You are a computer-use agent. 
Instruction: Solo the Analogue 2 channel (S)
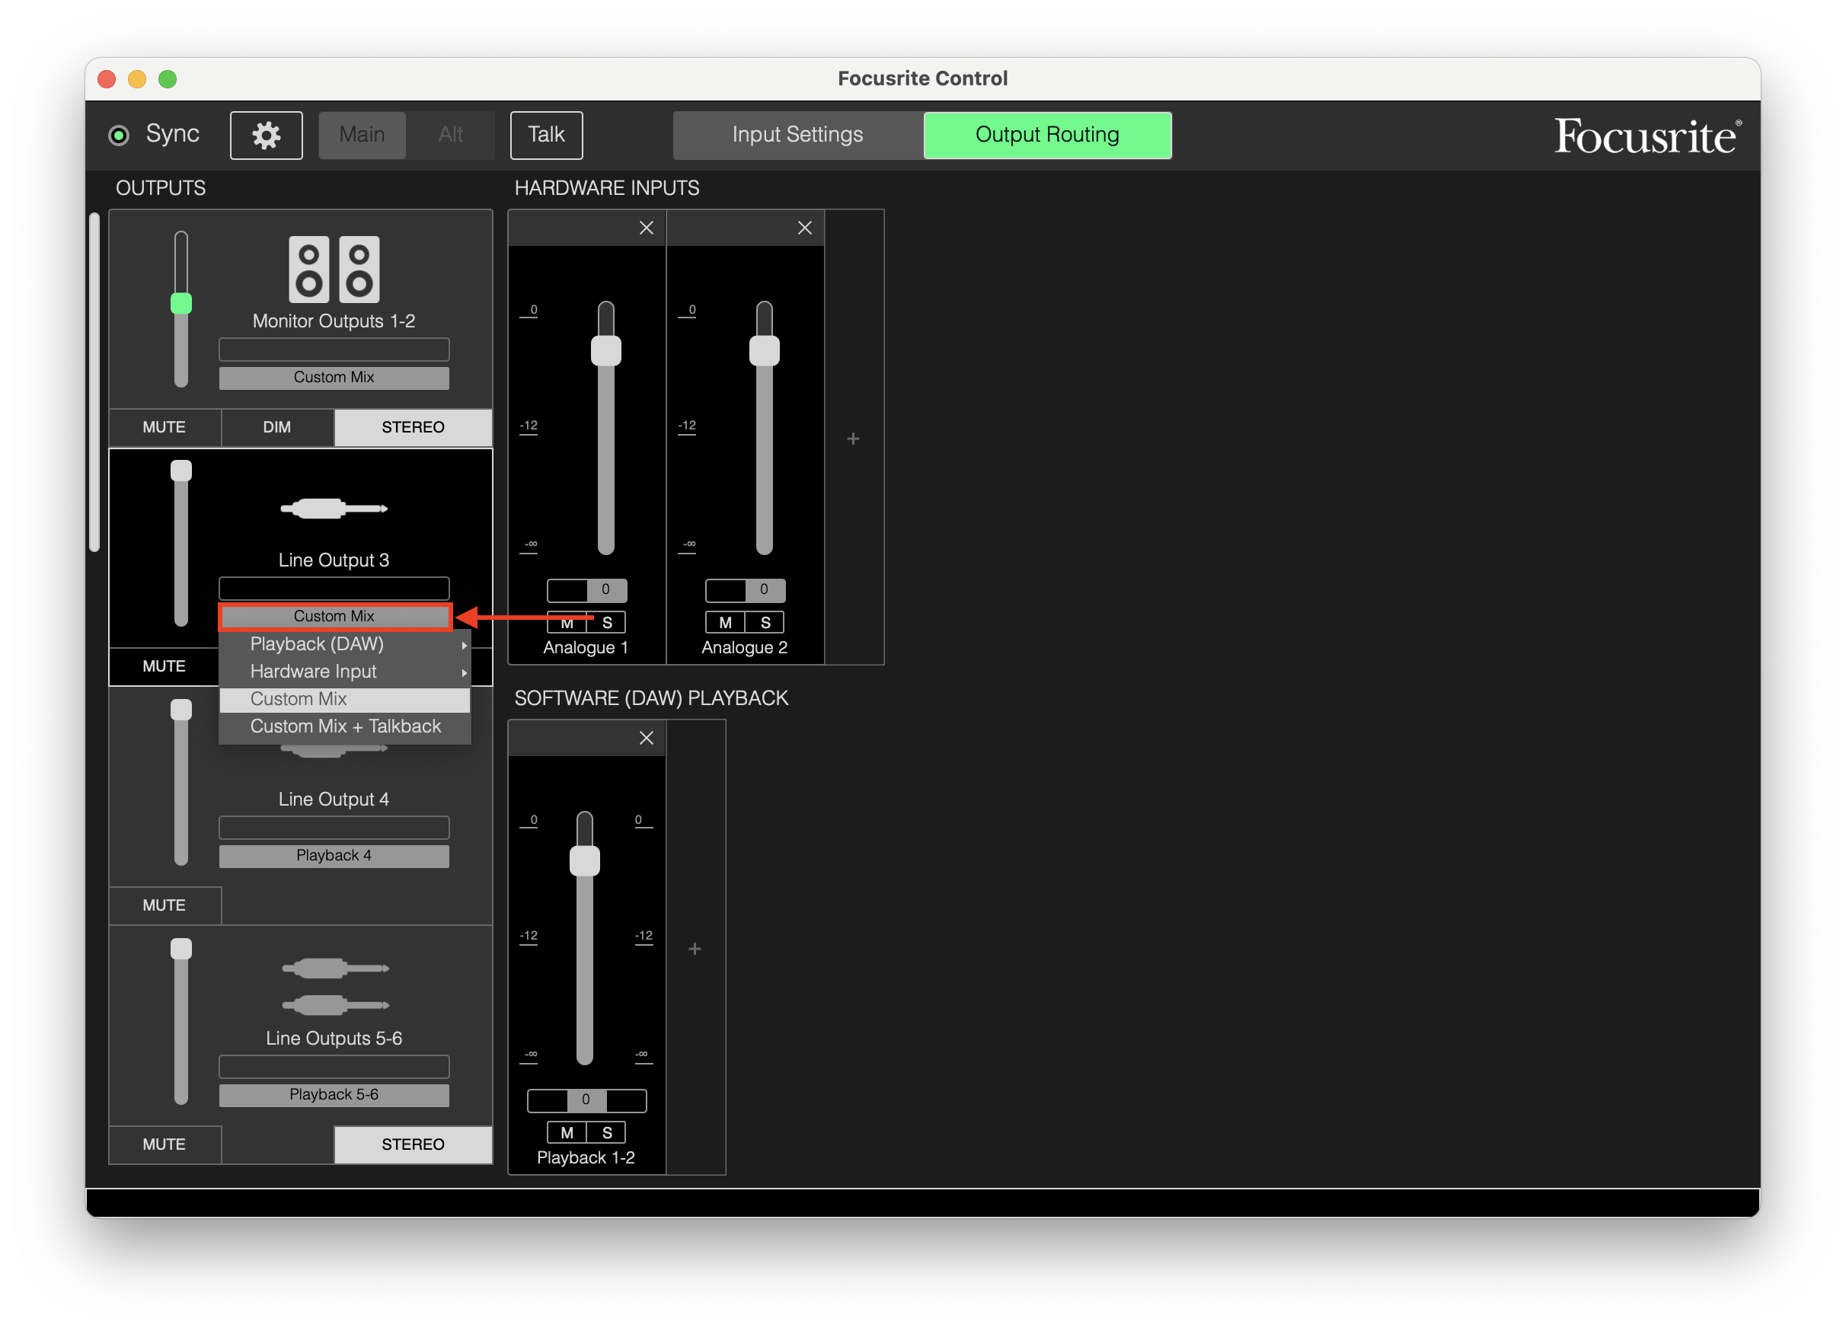(x=765, y=622)
